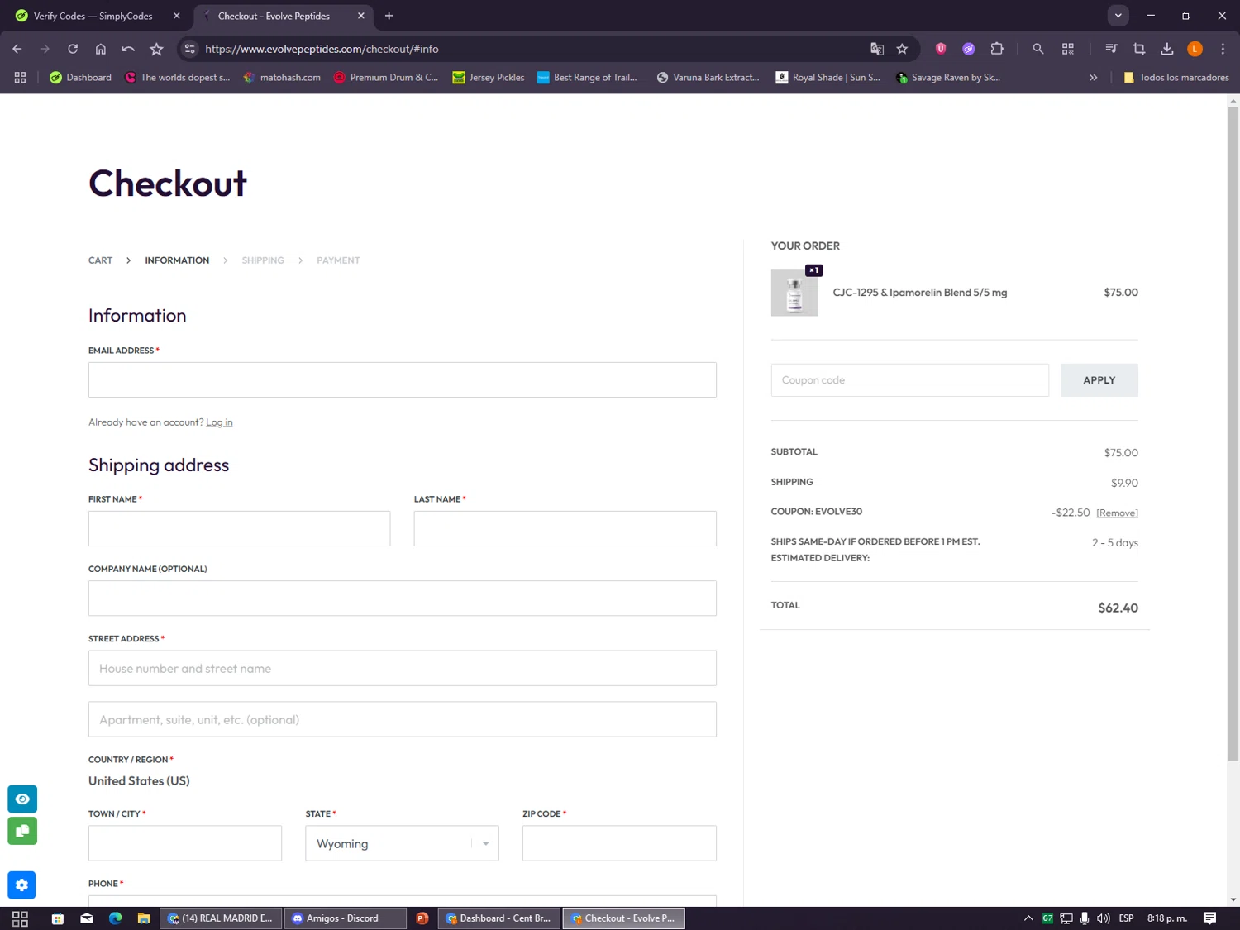
Task: Open Amigos - Discord from taskbar
Action: click(345, 918)
